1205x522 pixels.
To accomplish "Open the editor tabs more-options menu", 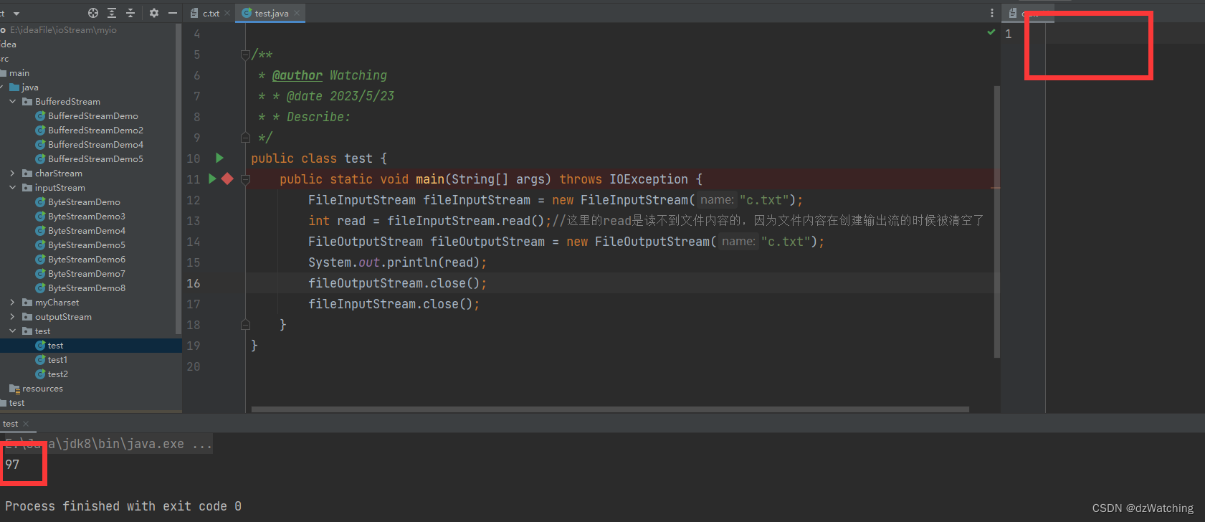I will (x=992, y=13).
